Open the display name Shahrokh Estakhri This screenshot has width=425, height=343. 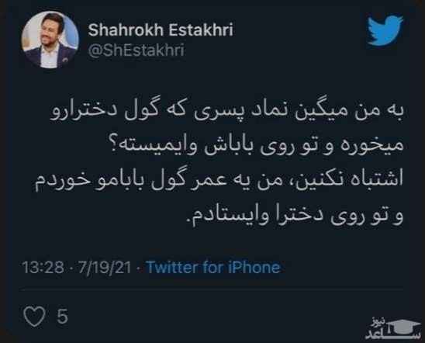(161, 29)
